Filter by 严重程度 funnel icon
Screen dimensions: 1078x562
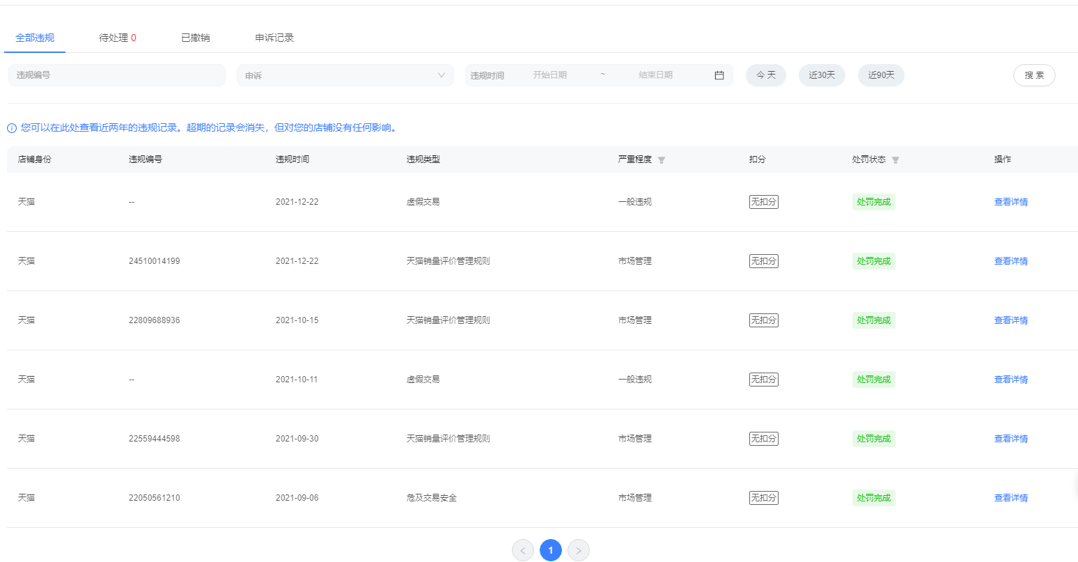click(662, 160)
